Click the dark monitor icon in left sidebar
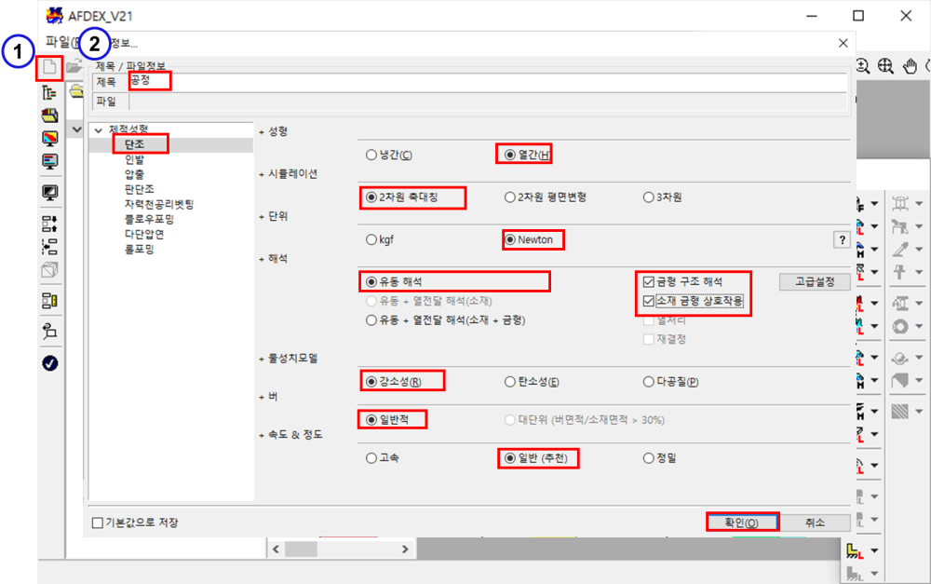Viewport: 931px width, 584px height. pos(50,192)
